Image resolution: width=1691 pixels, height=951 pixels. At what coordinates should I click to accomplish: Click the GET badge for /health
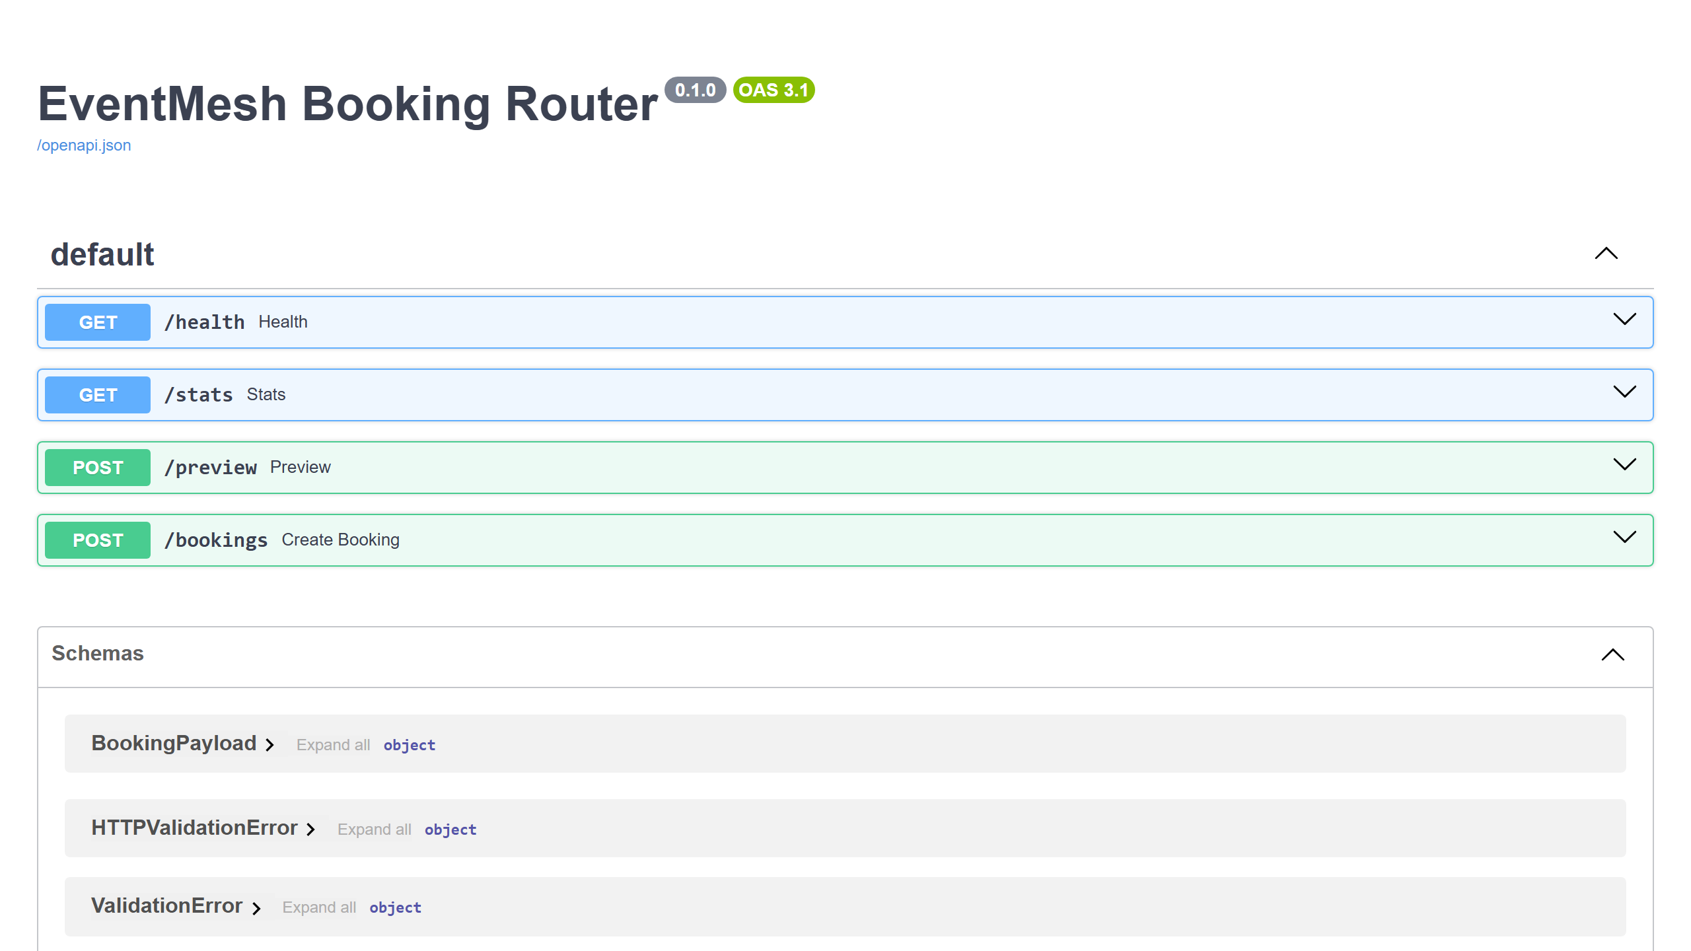point(96,322)
